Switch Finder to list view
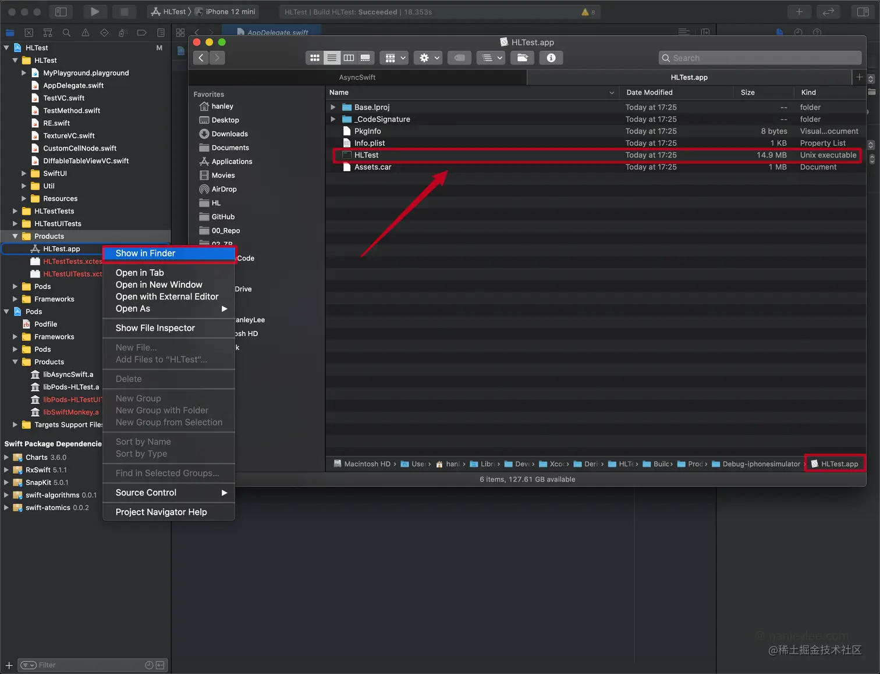This screenshot has height=674, width=880. click(332, 58)
